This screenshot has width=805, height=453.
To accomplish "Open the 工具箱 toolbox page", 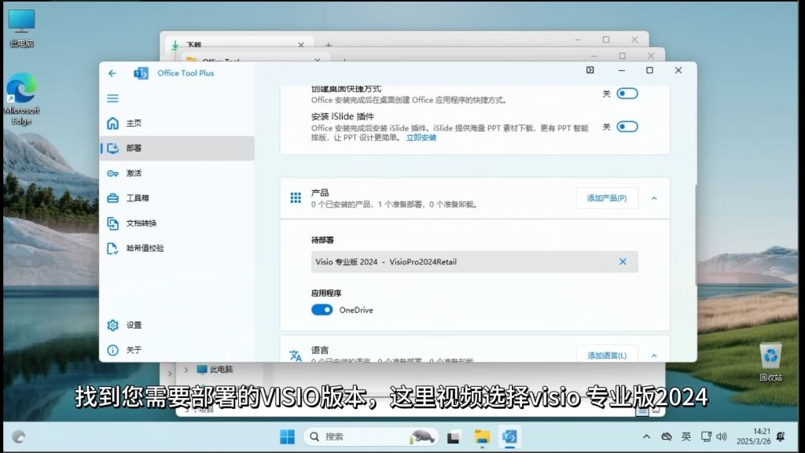I will (x=177, y=197).
